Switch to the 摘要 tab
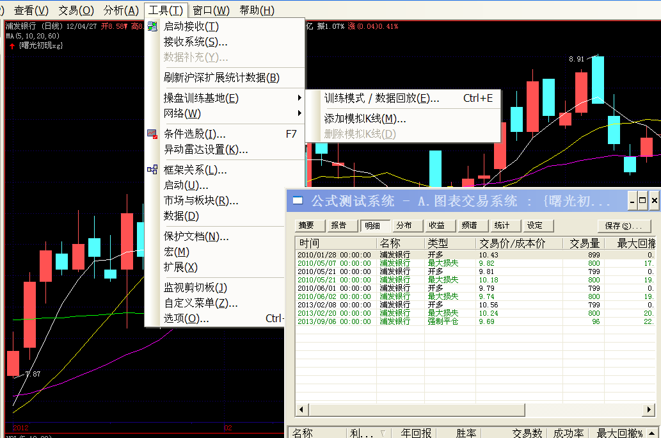661x438 pixels. click(310, 225)
